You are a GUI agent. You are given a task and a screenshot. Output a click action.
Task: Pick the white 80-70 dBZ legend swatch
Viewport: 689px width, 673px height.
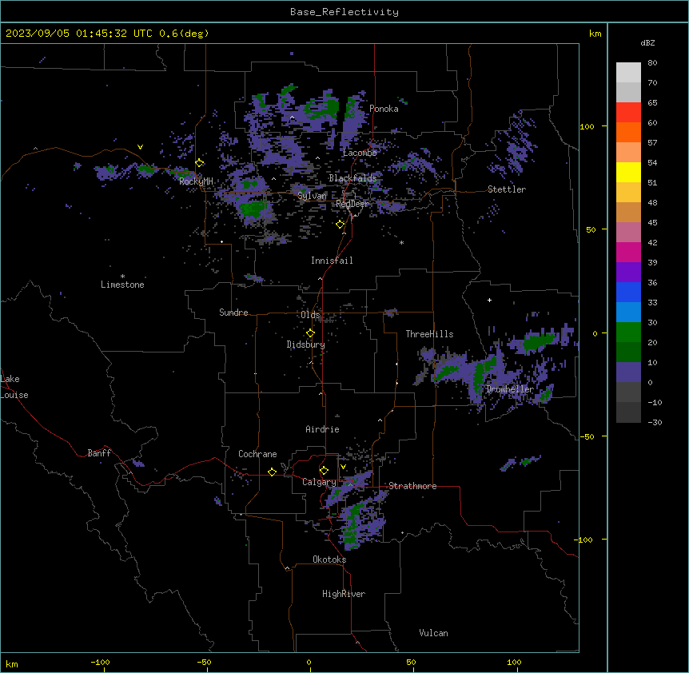pos(628,73)
